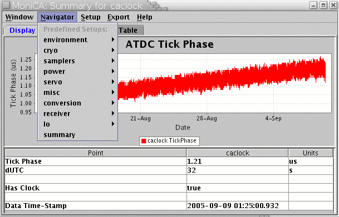The height and width of the screenshot is (217, 339).
Task: Minimize the MoniCA window
Action: (x=313, y=5)
